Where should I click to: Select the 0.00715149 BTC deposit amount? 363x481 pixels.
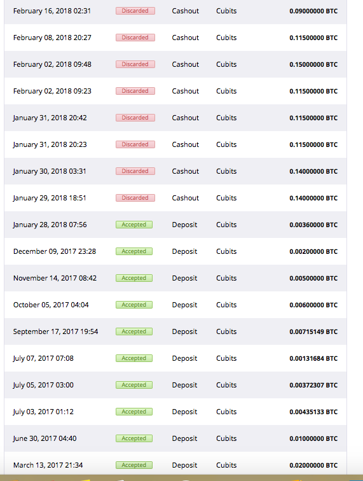coord(313,331)
